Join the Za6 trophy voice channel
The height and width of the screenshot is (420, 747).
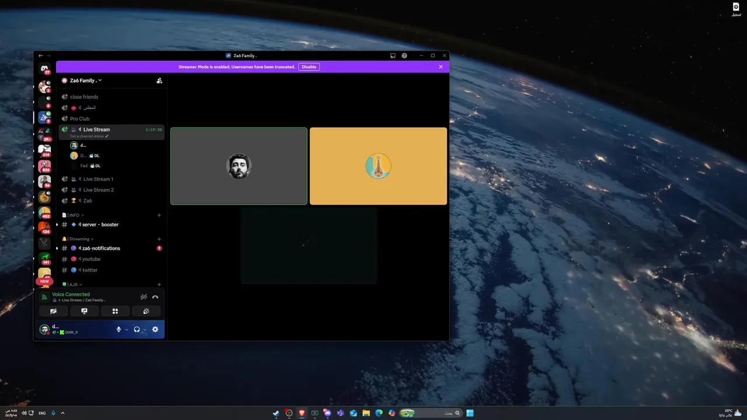(x=111, y=201)
